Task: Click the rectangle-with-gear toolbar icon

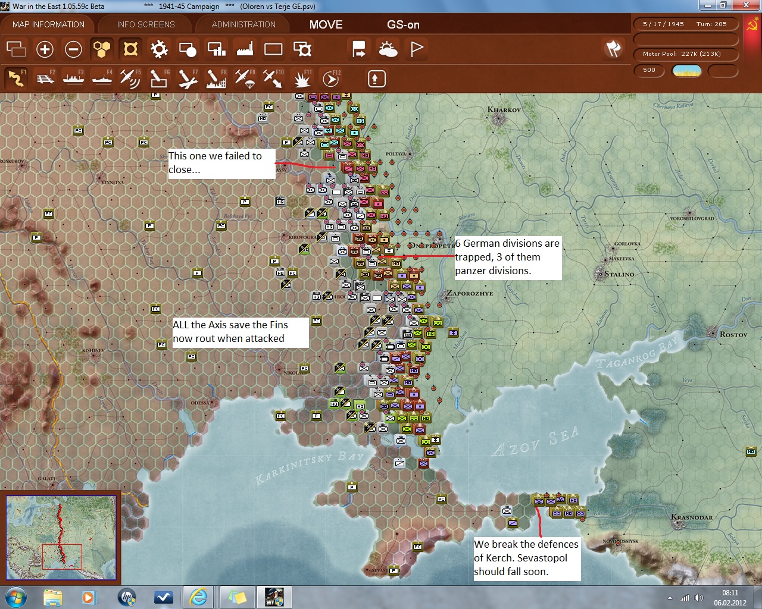Action: click(x=302, y=49)
